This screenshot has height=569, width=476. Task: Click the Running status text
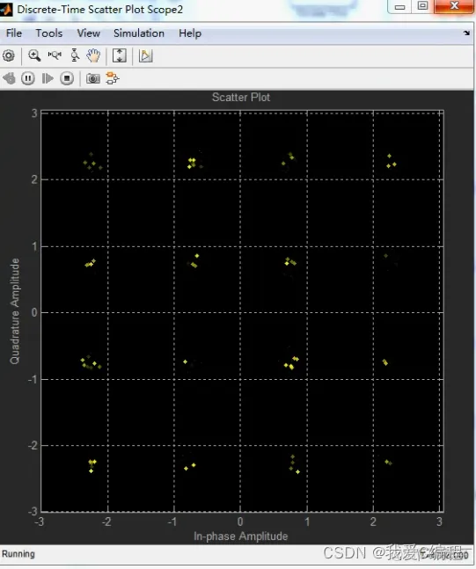18,554
